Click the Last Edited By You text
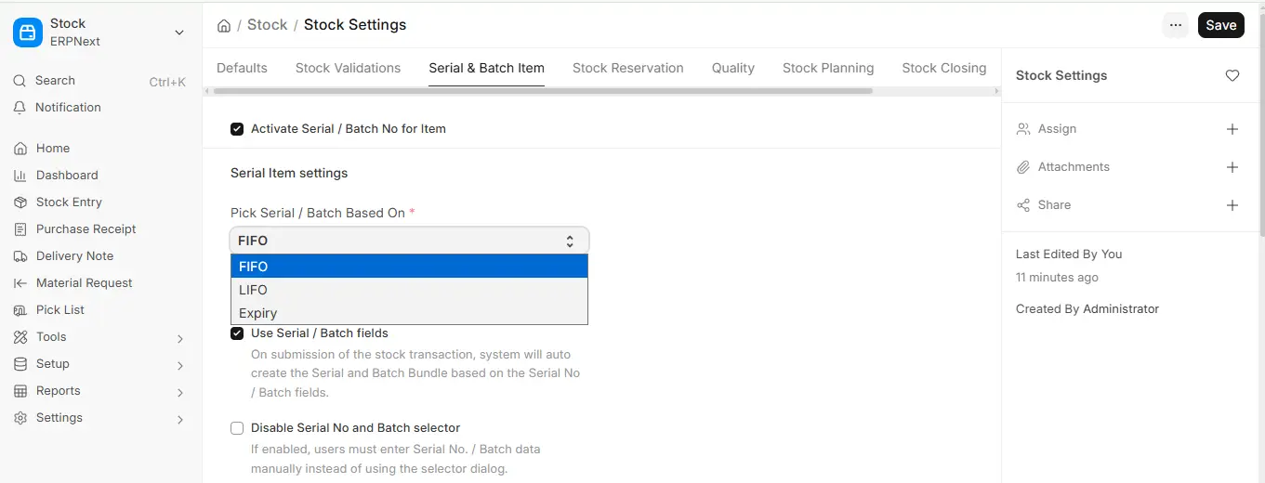Image resolution: width=1265 pixels, height=483 pixels. coord(1069,255)
